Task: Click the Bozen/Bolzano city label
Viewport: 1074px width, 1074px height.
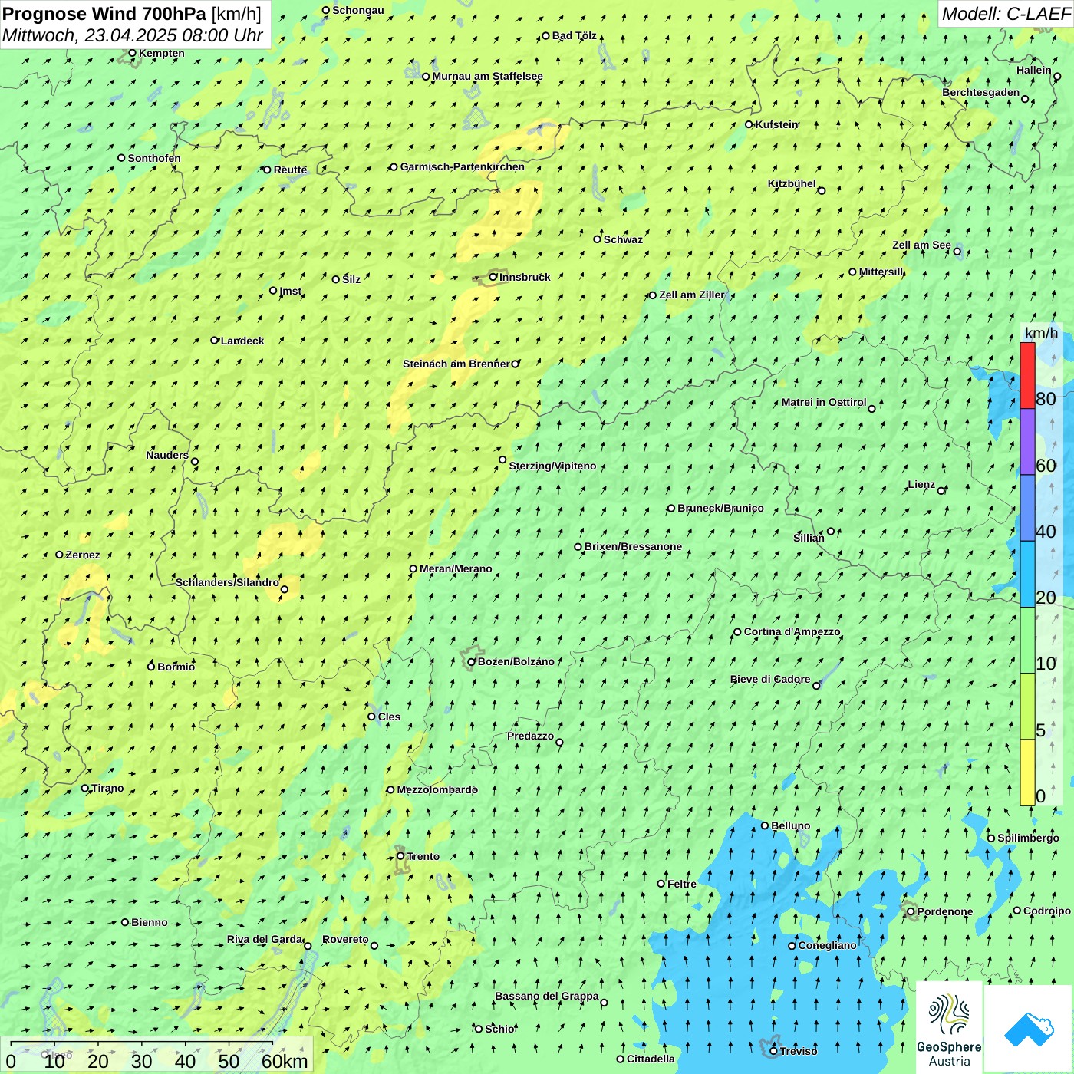Action: click(x=516, y=661)
